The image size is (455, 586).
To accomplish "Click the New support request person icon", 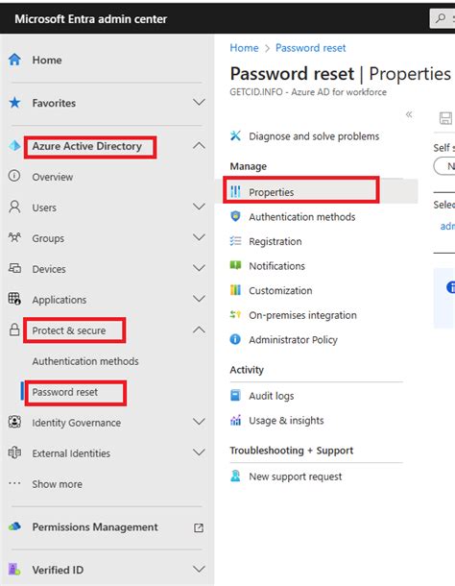I will tap(235, 476).
